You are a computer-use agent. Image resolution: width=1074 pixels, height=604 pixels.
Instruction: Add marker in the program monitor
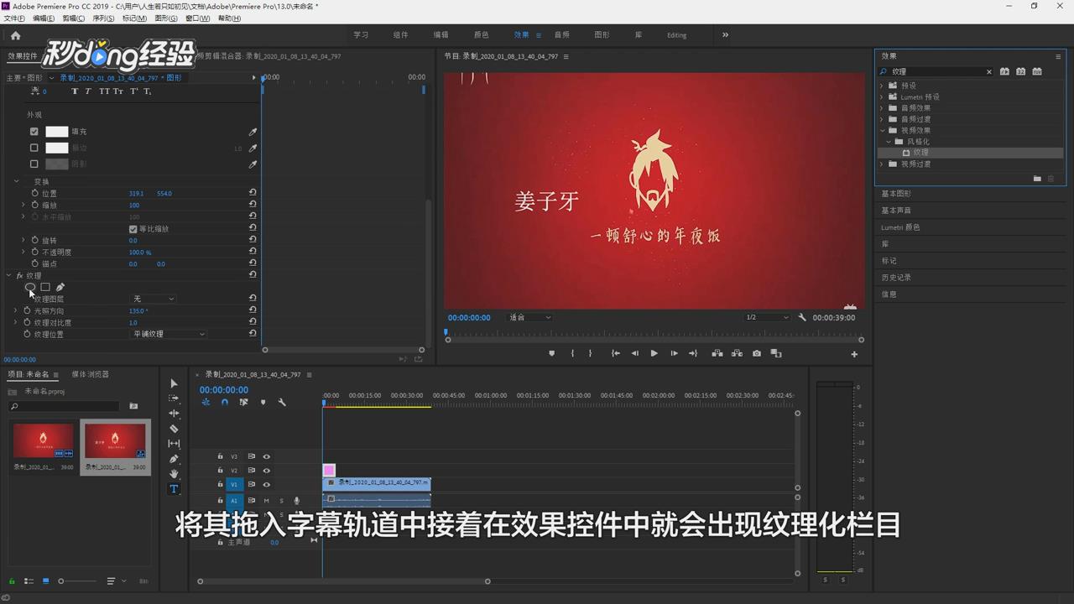tap(551, 353)
